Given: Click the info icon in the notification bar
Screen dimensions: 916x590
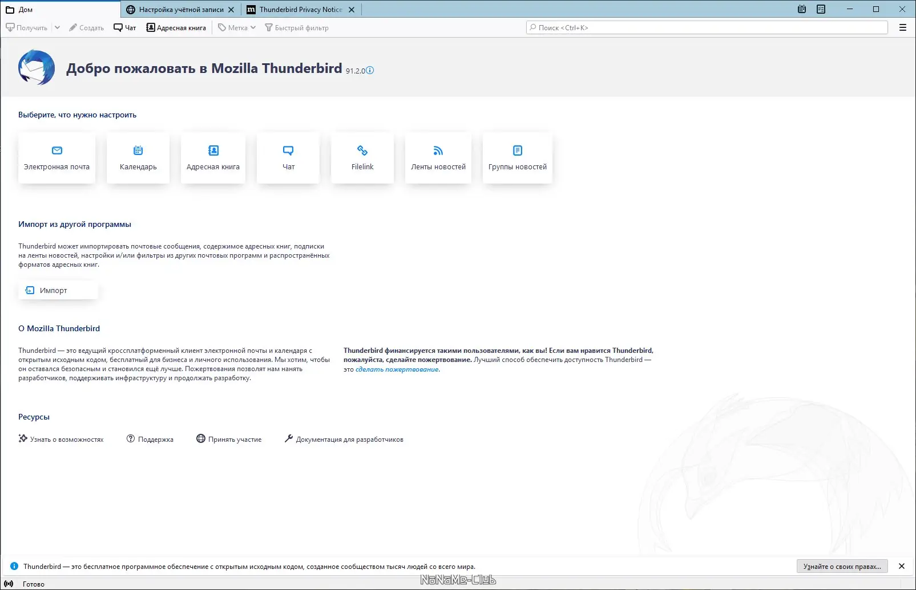Looking at the screenshot, I should [14, 566].
